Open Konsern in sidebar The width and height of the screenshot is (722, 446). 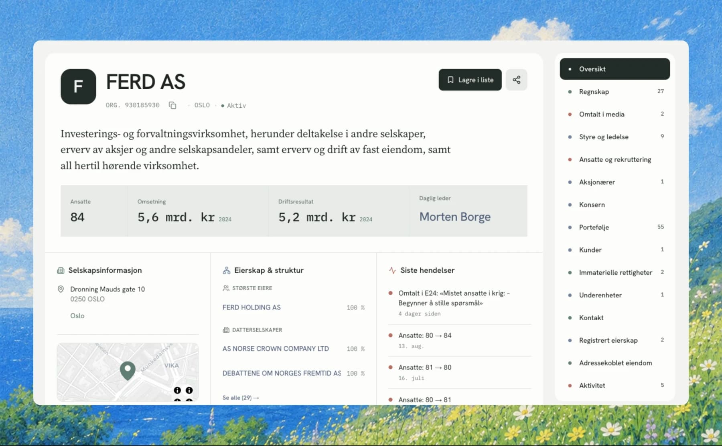[615, 205]
